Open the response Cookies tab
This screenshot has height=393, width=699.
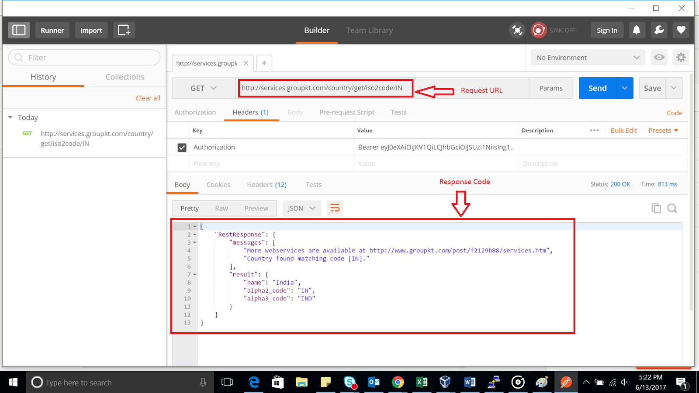(x=218, y=185)
